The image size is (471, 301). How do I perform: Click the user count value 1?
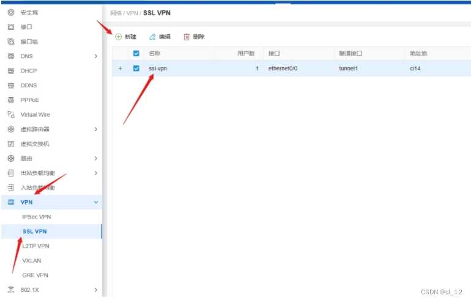point(257,68)
